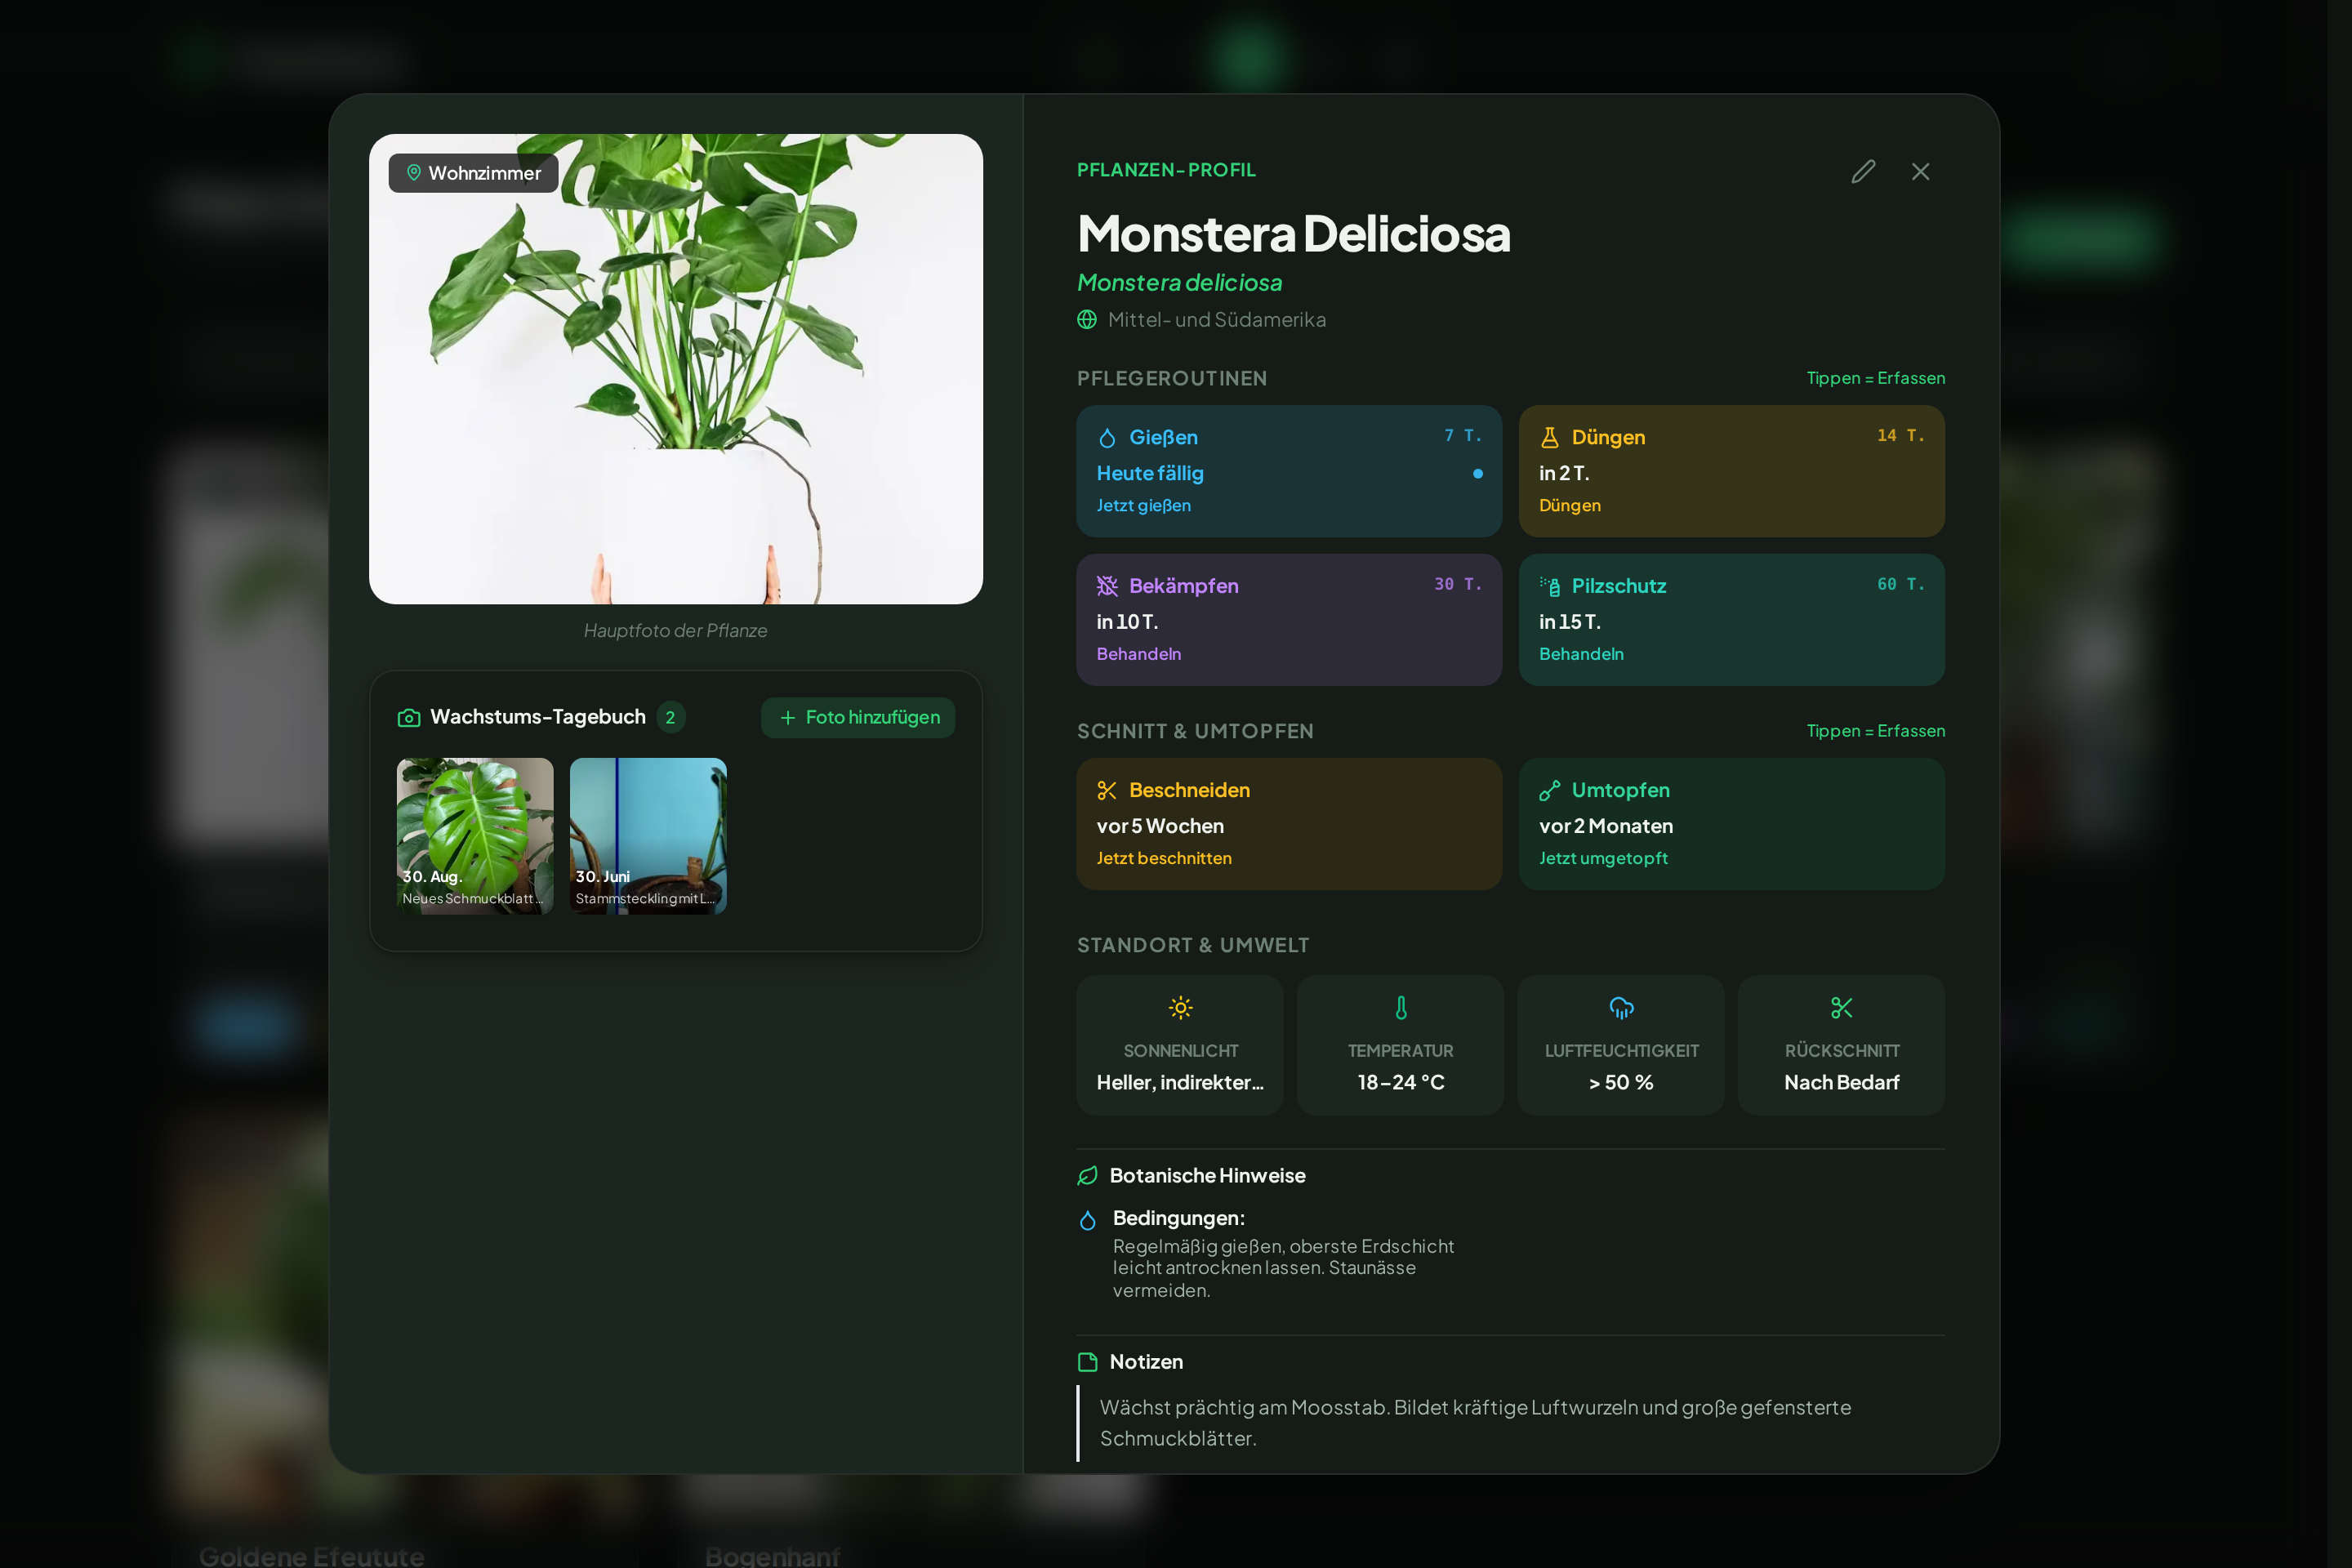Click the PFLANZEN-PROFIL header label

pyautogui.click(x=1166, y=170)
